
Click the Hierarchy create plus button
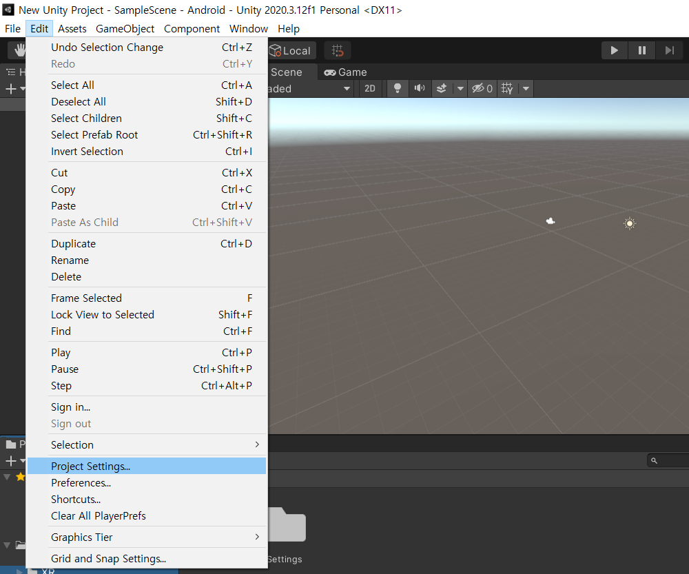coord(10,89)
